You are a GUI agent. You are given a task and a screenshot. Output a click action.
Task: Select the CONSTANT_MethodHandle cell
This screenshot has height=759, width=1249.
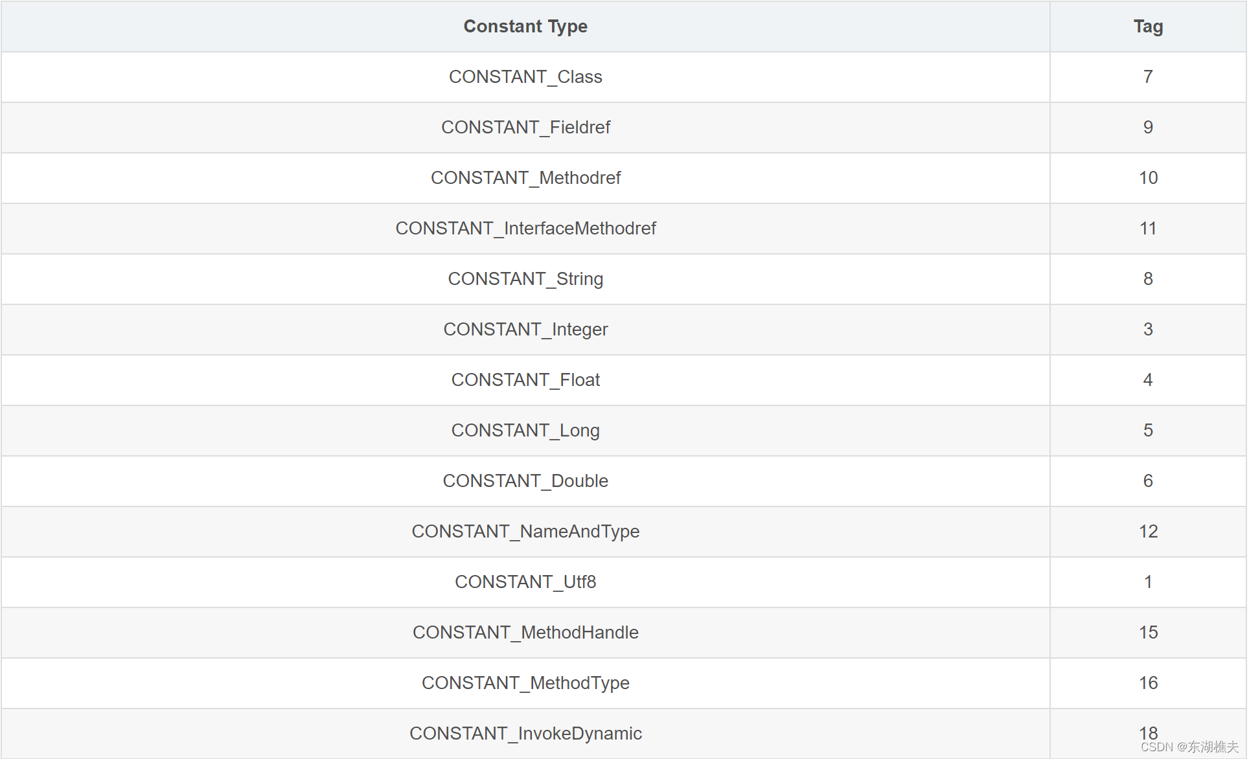(525, 633)
